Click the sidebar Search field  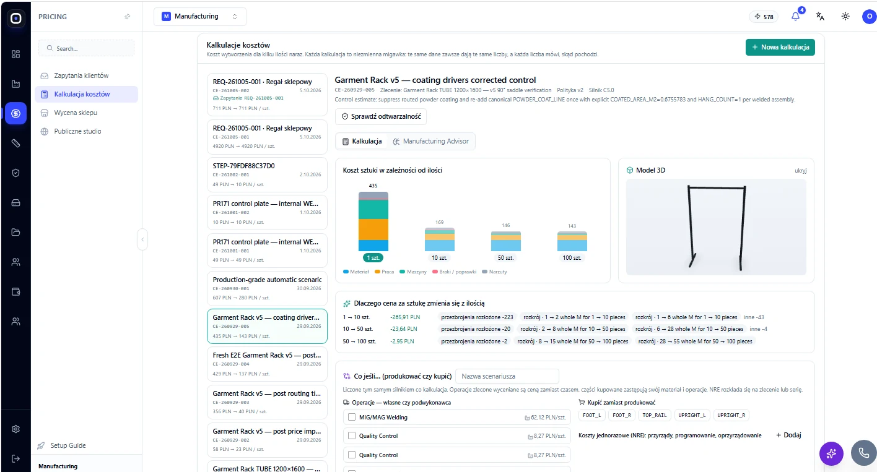tap(87, 48)
